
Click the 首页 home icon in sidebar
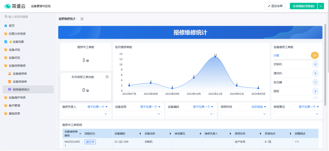(6, 26)
